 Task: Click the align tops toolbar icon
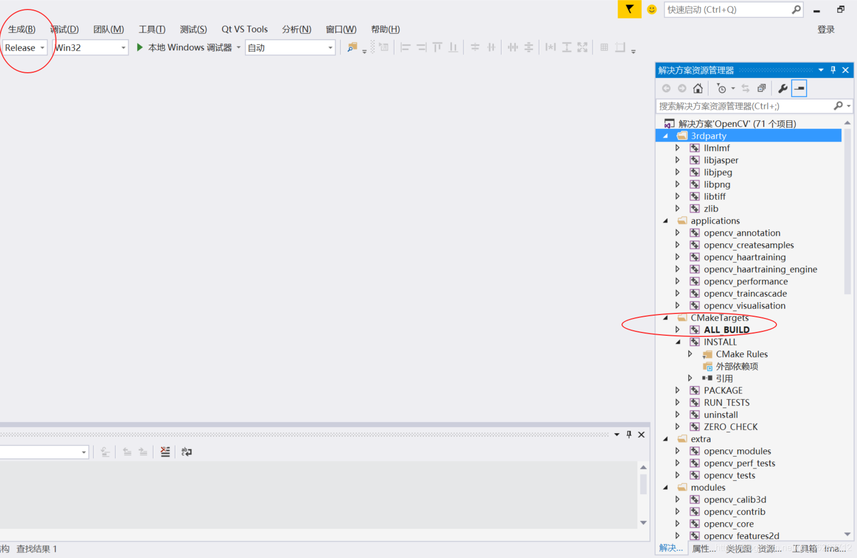click(437, 48)
